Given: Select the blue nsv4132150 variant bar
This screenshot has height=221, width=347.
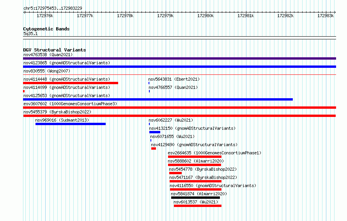Looking at the screenshot, I should pyautogui.click(x=155, y=132).
